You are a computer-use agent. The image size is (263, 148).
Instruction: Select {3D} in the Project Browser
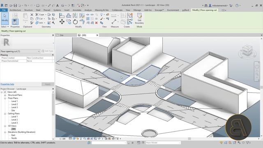pos(14,129)
